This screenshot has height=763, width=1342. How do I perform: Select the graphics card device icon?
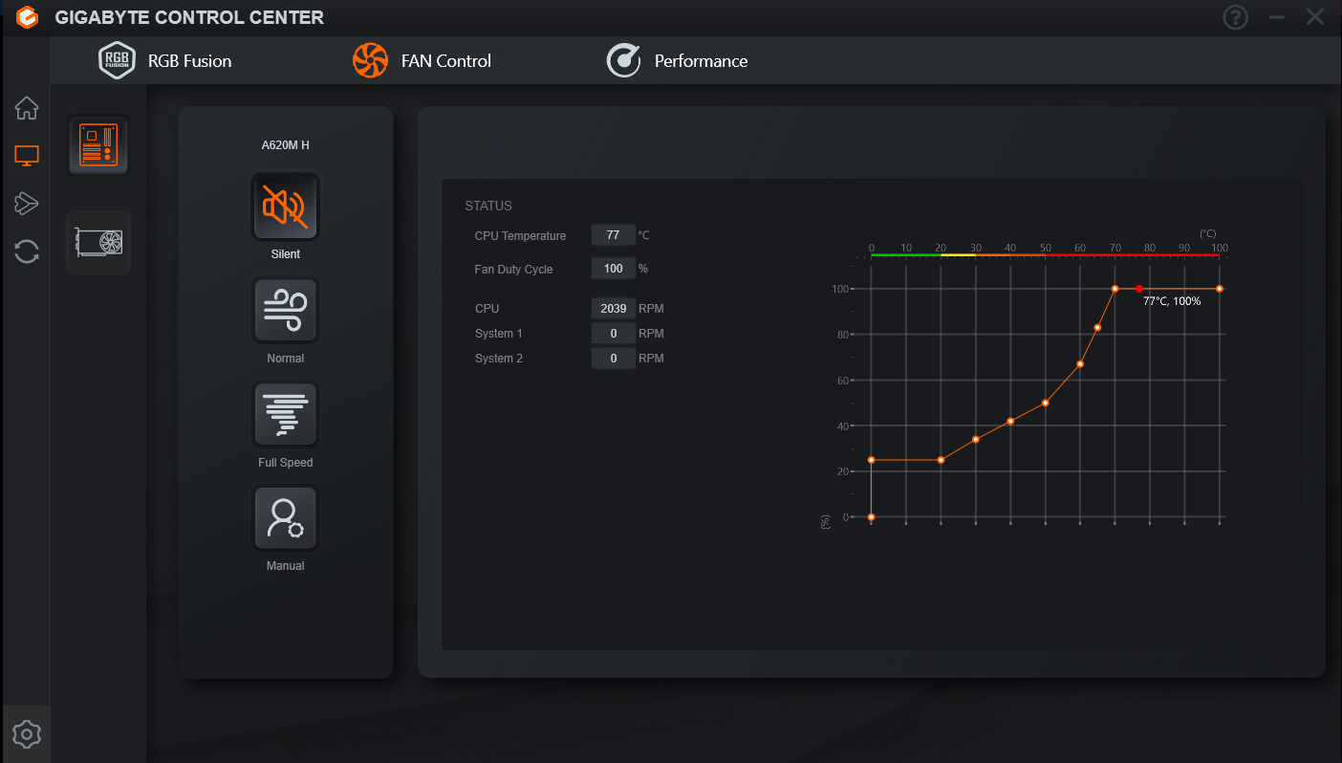click(x=98, y=242)
